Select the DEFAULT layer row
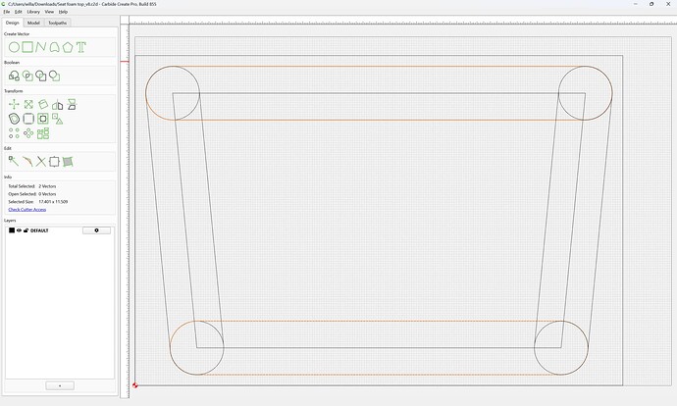Viewport: 677px width, 406px height. [x=60, y=230]
